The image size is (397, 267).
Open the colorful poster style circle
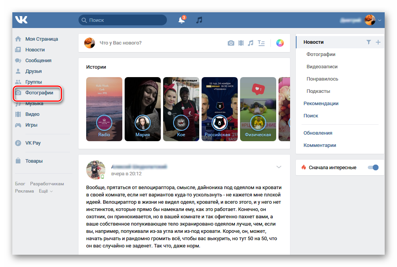click(x=280, y=43)
